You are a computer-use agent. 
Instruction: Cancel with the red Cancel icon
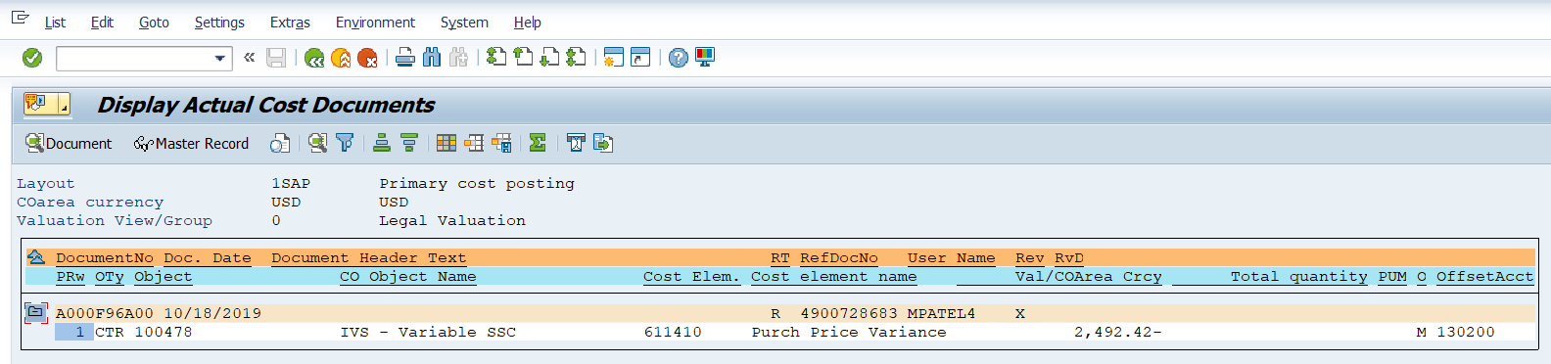tap(367, 58)
